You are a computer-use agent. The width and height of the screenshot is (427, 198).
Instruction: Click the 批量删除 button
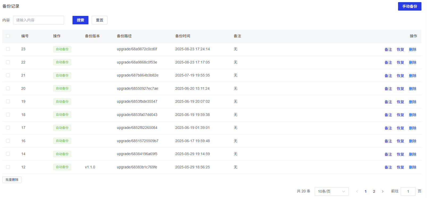point(12,180)
